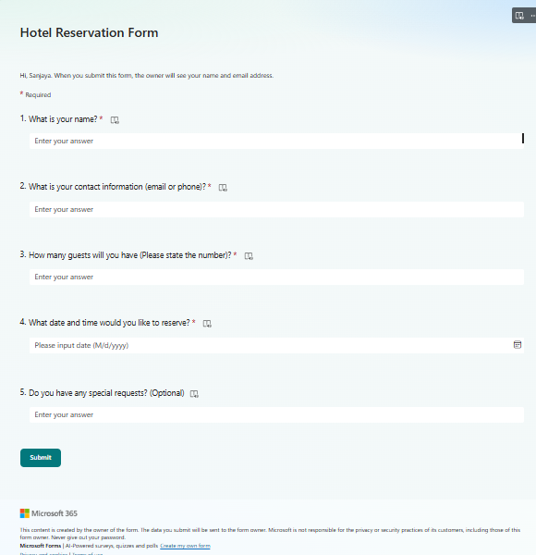The height and width of the screenshot is (555, 536).
Task: Launch Immersive Reader for date and time question
Action: (207, 323)
